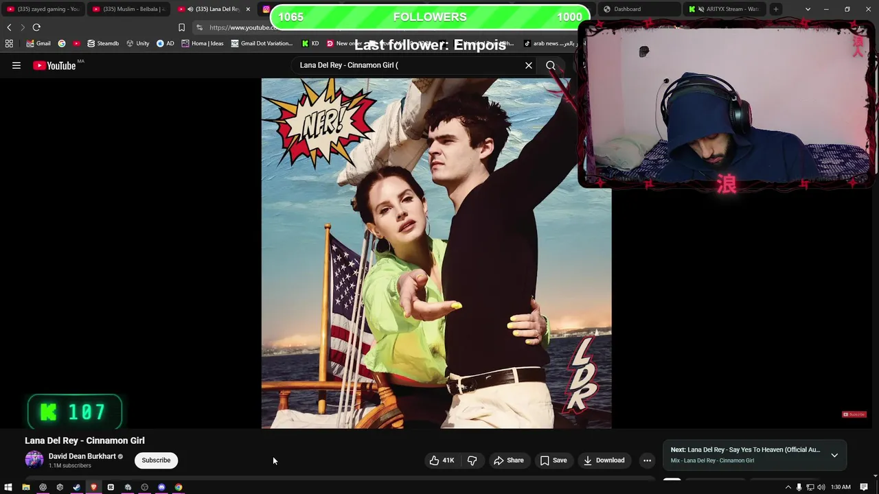Switch to zayed gaming browser tab
This screenshot has width=879, height=494.
[43, 9]
